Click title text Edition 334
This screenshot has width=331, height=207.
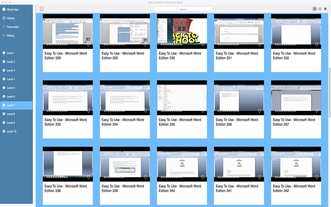(122, 122)
